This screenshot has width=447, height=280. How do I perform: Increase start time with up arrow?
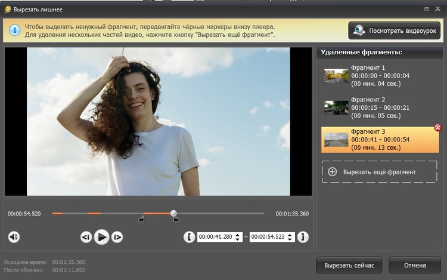(237, 235)
